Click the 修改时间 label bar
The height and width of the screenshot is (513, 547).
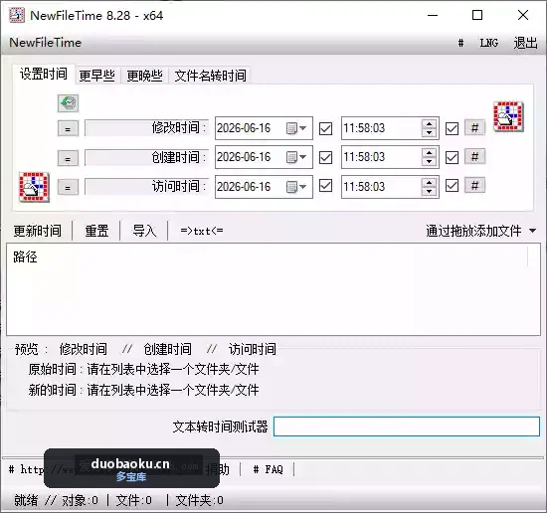click(x=146, y=128)
